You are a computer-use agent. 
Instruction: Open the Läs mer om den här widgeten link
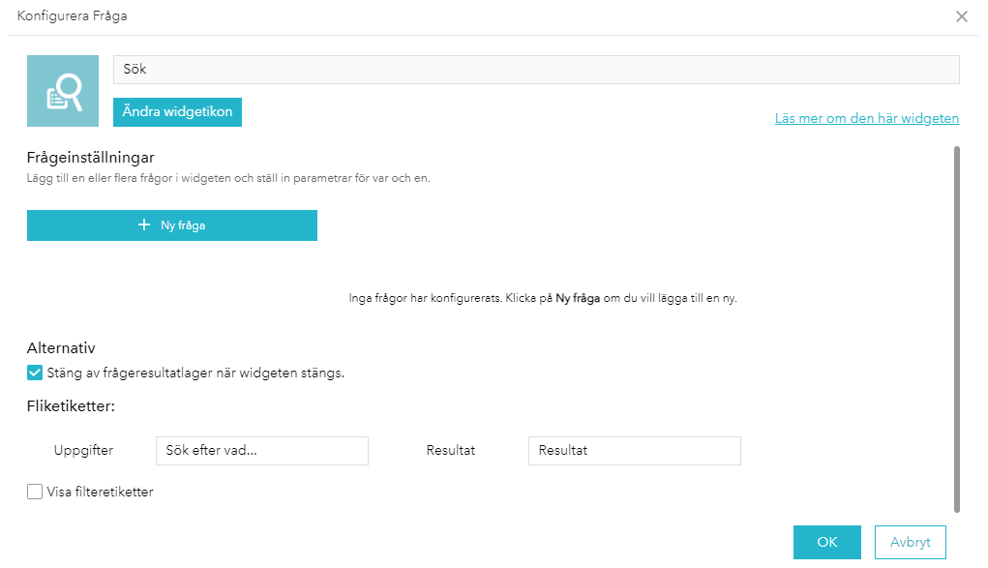pyautogui.click(x=866, y=118)
